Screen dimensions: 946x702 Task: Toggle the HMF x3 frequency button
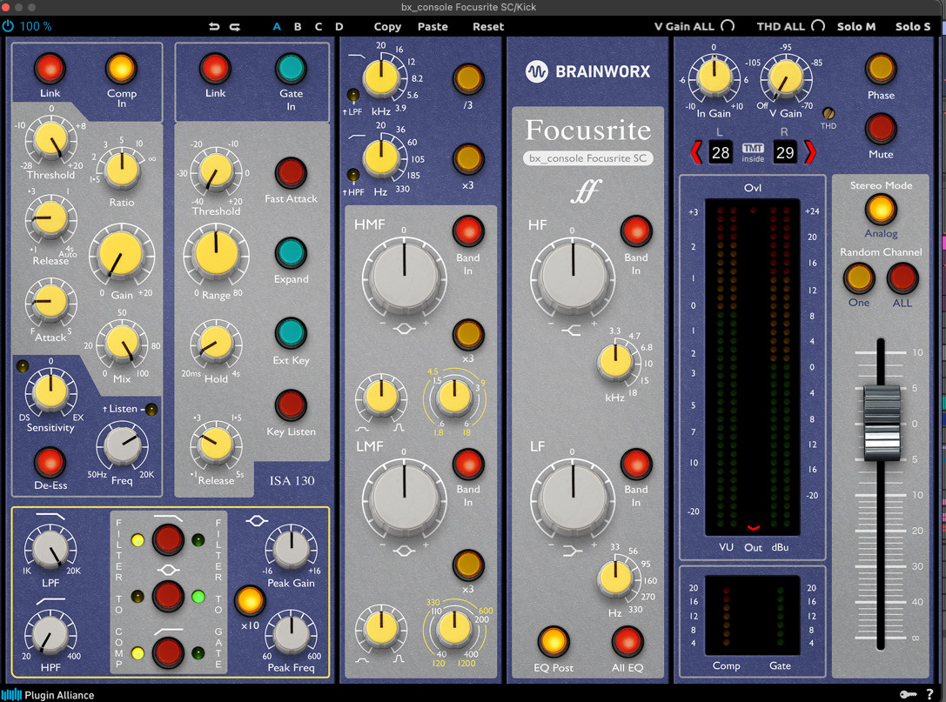[468, 335]
